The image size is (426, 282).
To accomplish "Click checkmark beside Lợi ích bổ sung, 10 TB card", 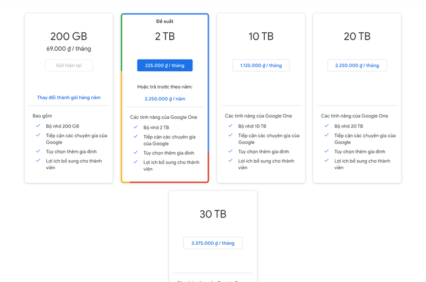I will click(231, 160).
